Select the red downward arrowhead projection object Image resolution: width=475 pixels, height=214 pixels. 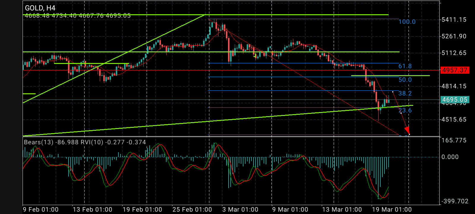(x=407, y=130)
